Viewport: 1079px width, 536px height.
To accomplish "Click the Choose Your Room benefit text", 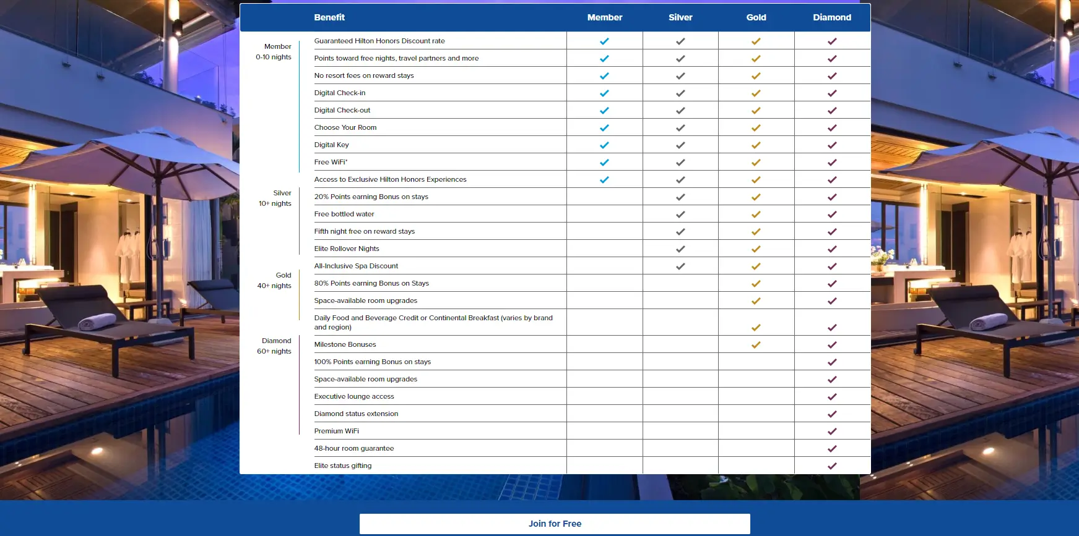I will coord(345,127).
